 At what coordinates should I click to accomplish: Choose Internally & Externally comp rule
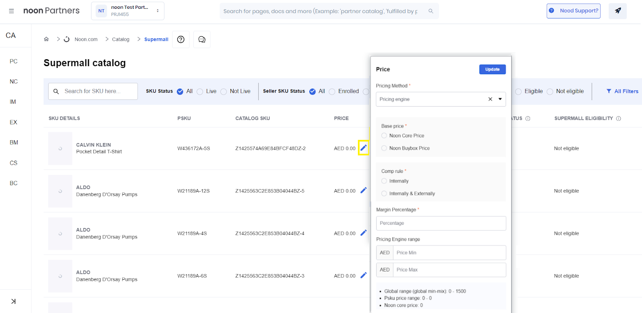pyautogui.click(x=384, y=193)
